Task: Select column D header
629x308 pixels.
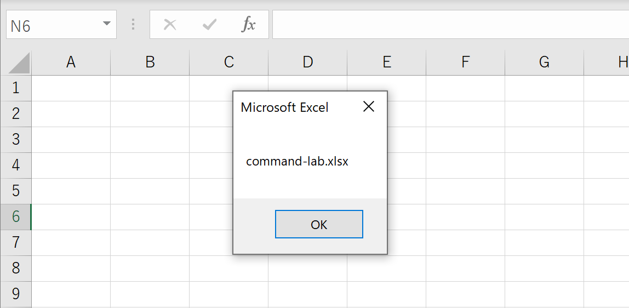Action: click(308, 62)
